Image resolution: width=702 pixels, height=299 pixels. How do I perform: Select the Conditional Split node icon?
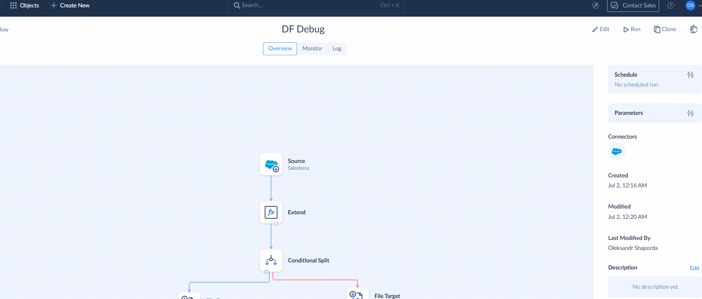tap(271, 261)
